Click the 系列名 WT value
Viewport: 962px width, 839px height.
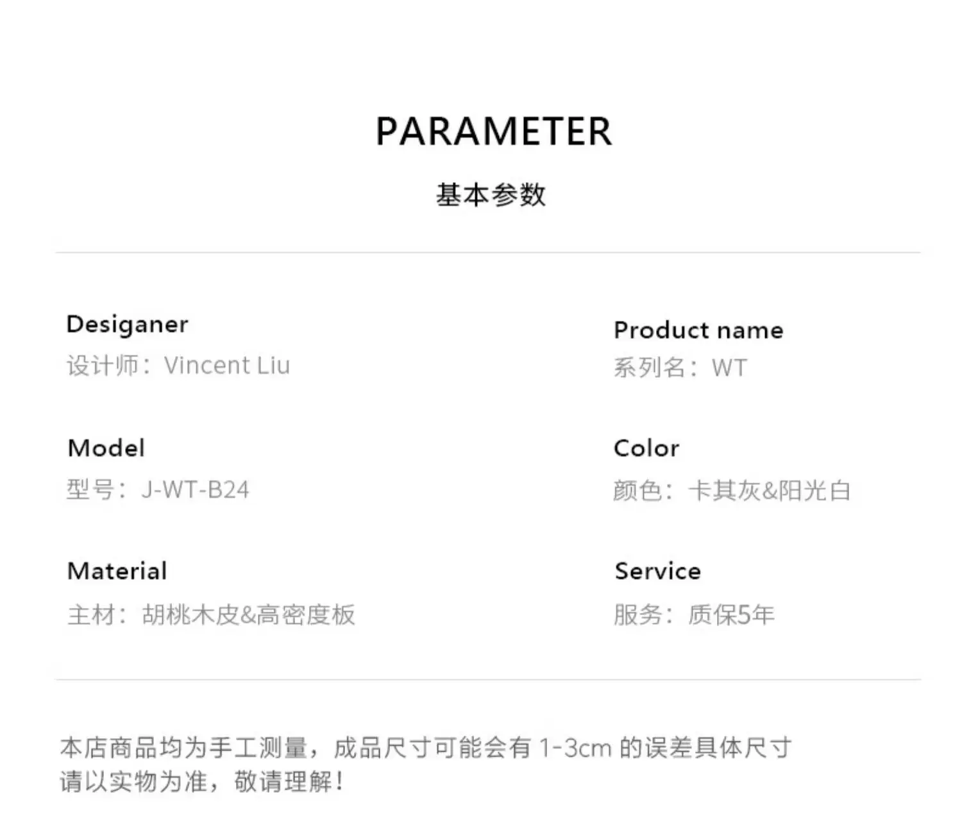pyautogui.click(x=729, y=368)
